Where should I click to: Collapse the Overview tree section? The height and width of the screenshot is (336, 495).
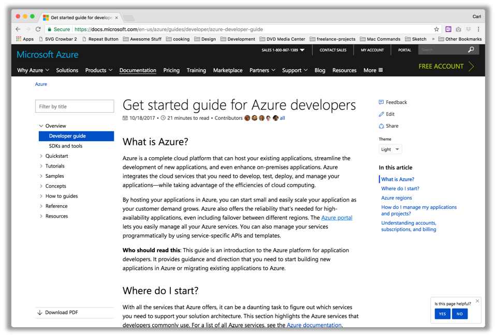coord(41,126)
